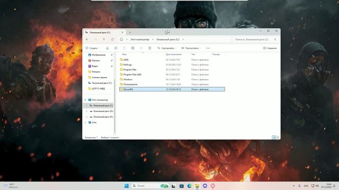Show hidden system tray icons
Screen dimensions: 339x190
[293, 186]
